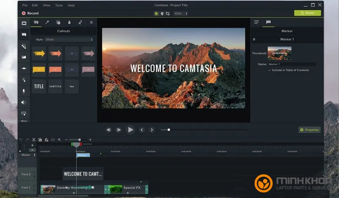Toggle the lock icon on Track 1
Screen dimensions: 339x198
click(x=35, y=190)
